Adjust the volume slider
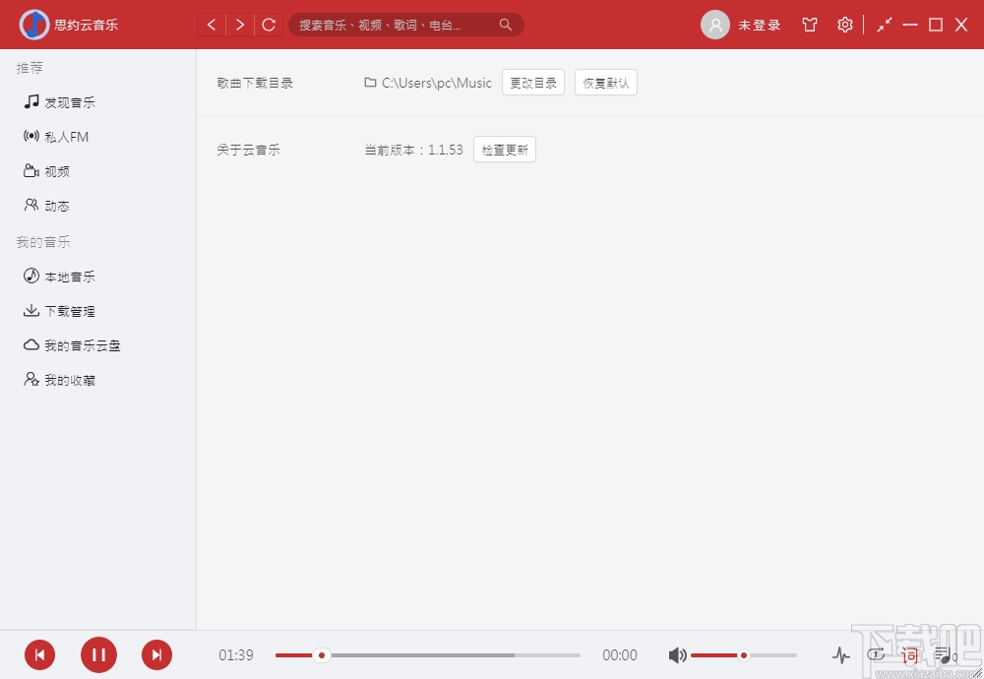Screen dimensions: 984x679 (x=744, y=654)
